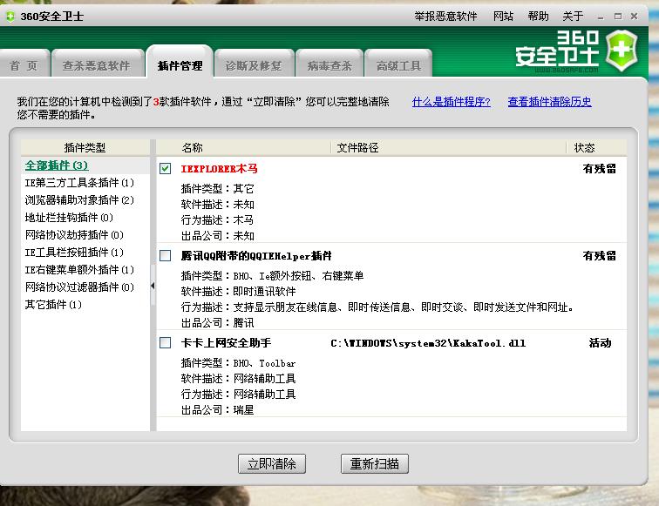Check the 腾讯QQ附带的QQIEHelper插件 checkbox
The image size is (659, 506).
(x=165, y=256)
